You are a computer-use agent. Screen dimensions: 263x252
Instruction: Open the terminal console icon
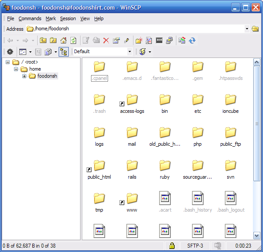coord(159,40)
